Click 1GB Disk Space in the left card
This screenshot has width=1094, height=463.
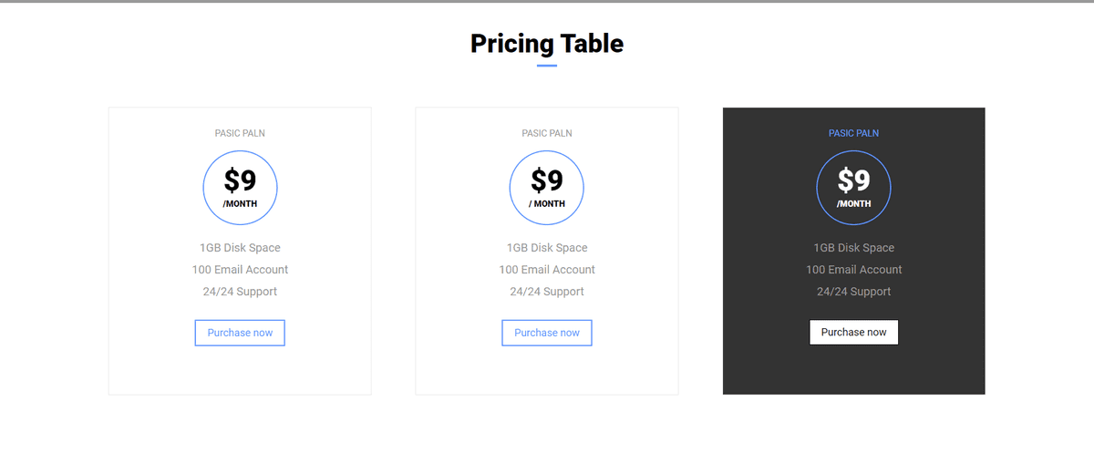coord(240,248)
